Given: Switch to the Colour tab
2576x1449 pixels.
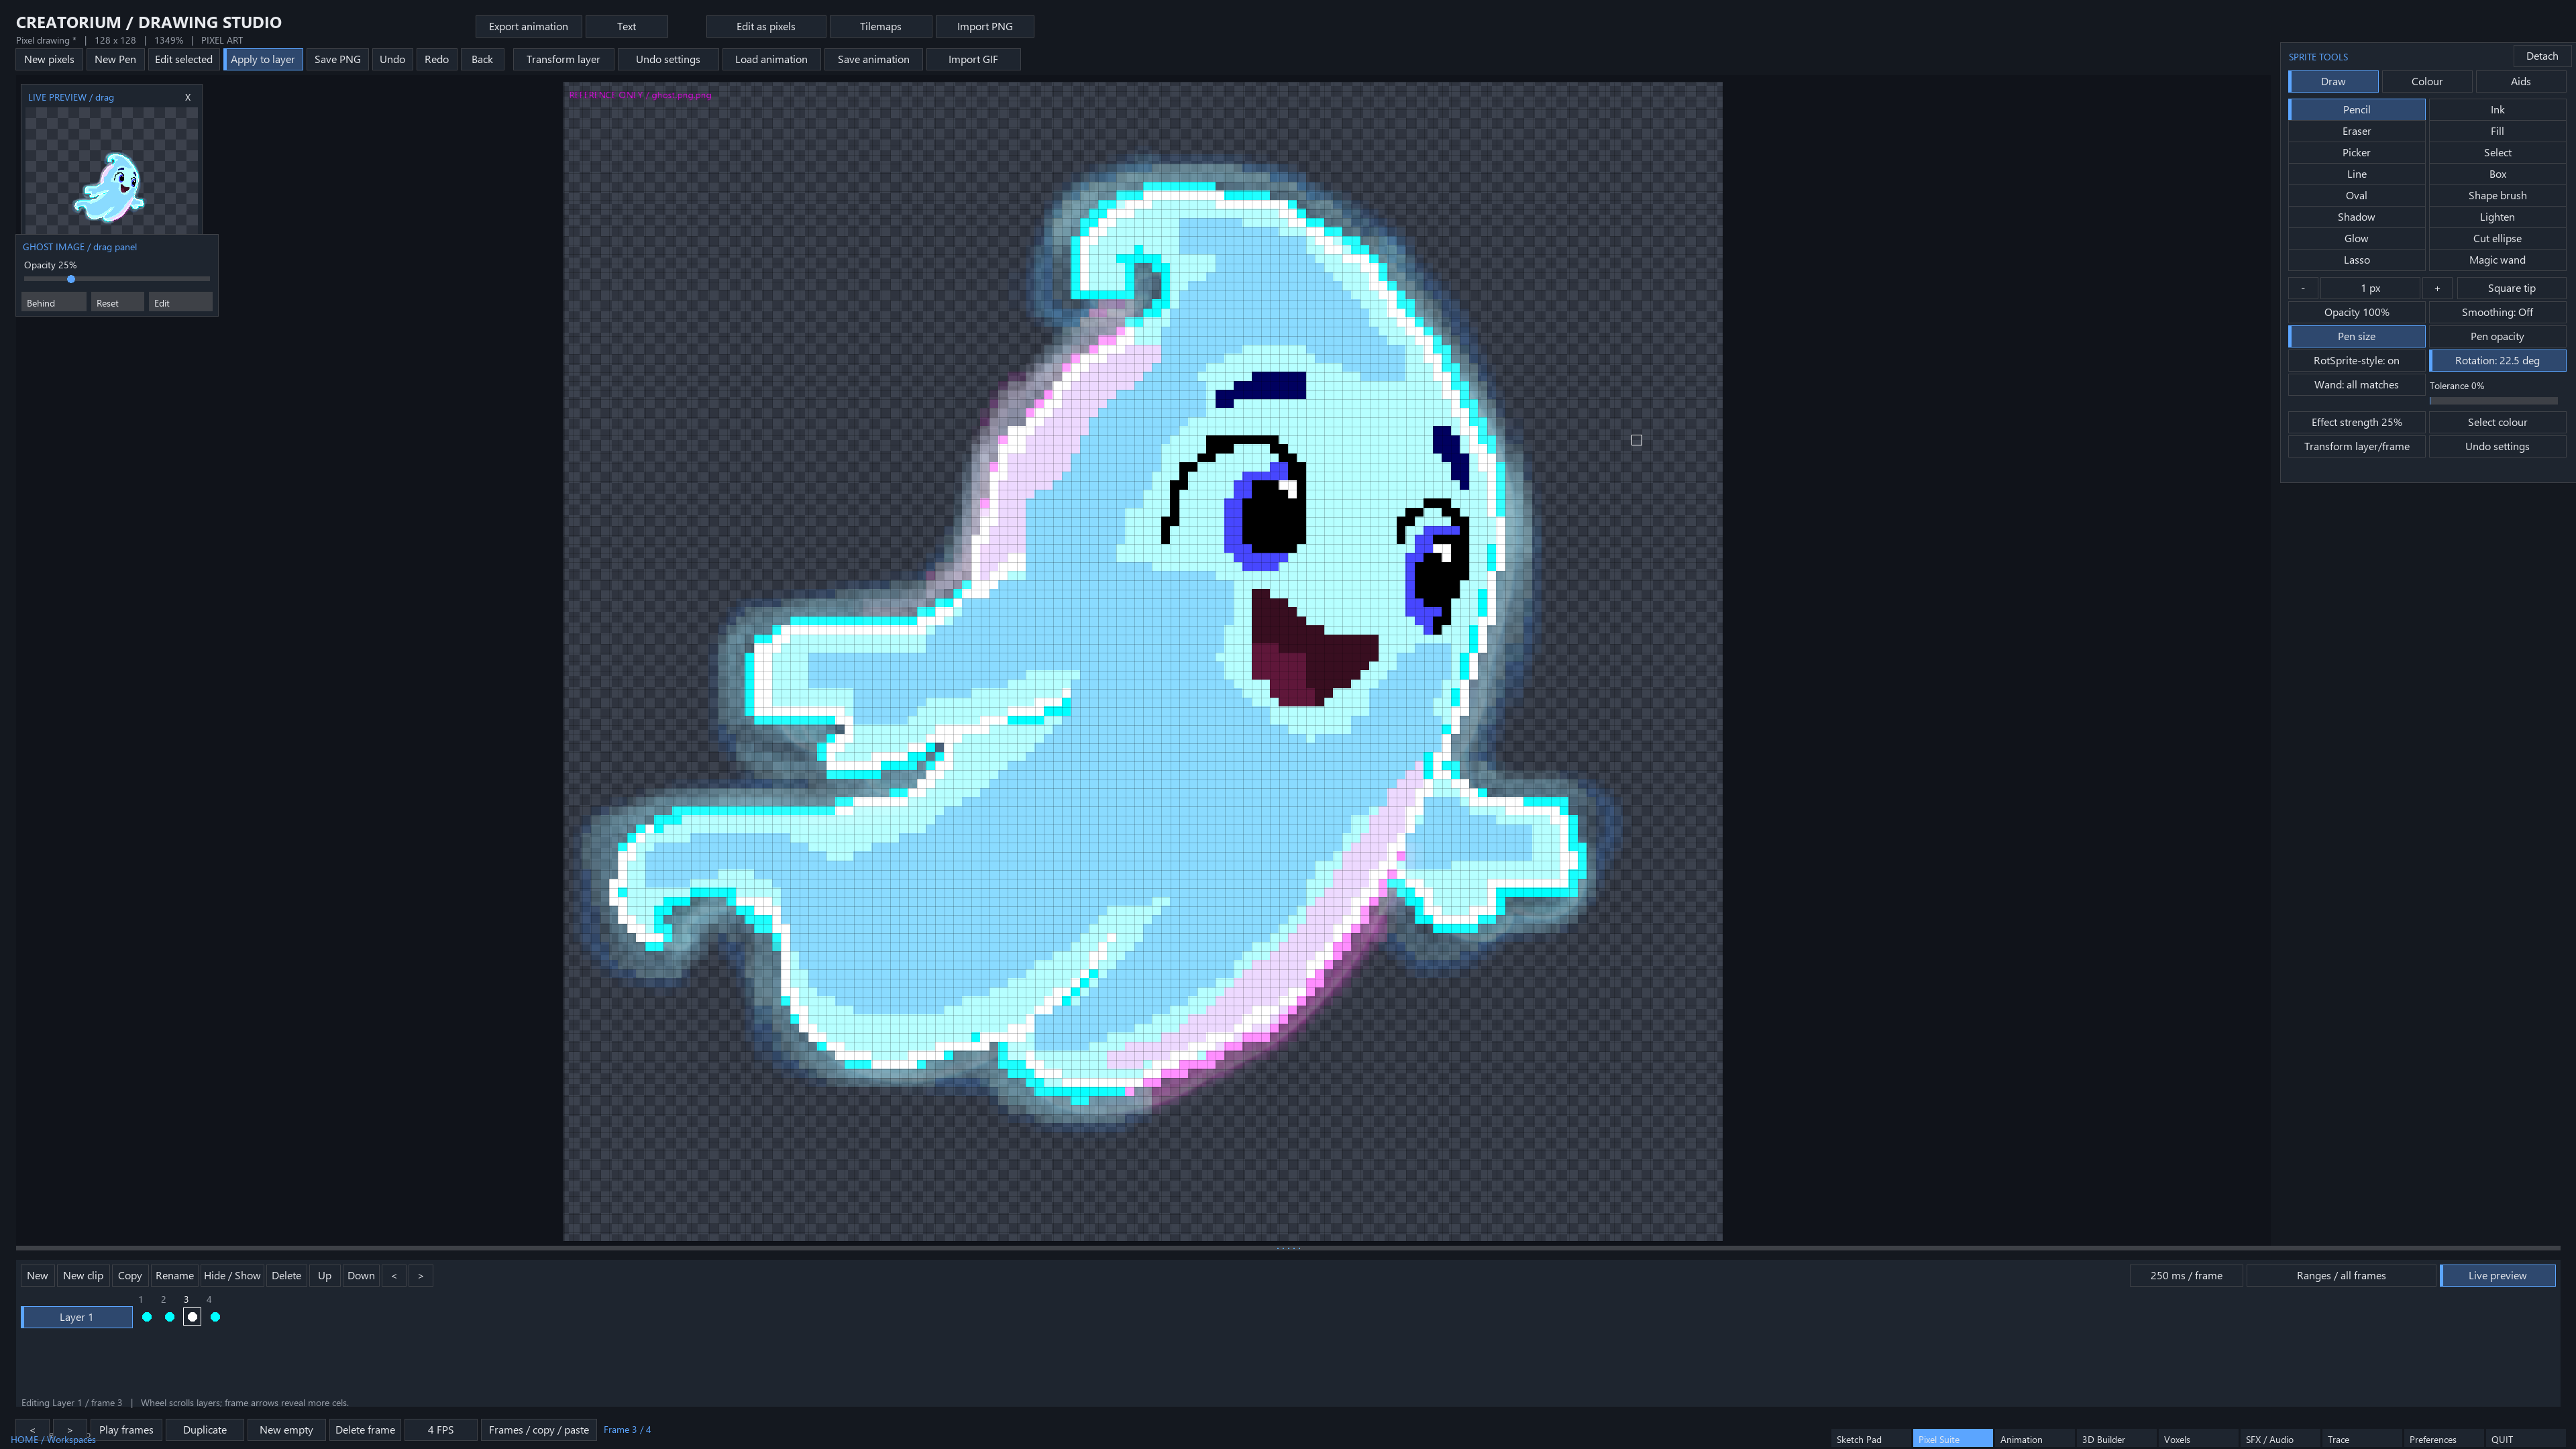Looking at the screenshot, I should pyautogui.click(x=2427, y=82).
